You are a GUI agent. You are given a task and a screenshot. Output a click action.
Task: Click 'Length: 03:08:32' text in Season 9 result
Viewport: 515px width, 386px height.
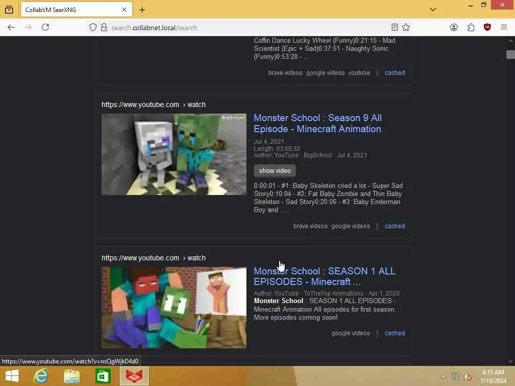[277, 149]
